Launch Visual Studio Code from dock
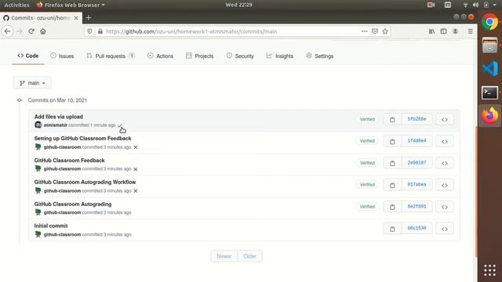 pos(489,68)
